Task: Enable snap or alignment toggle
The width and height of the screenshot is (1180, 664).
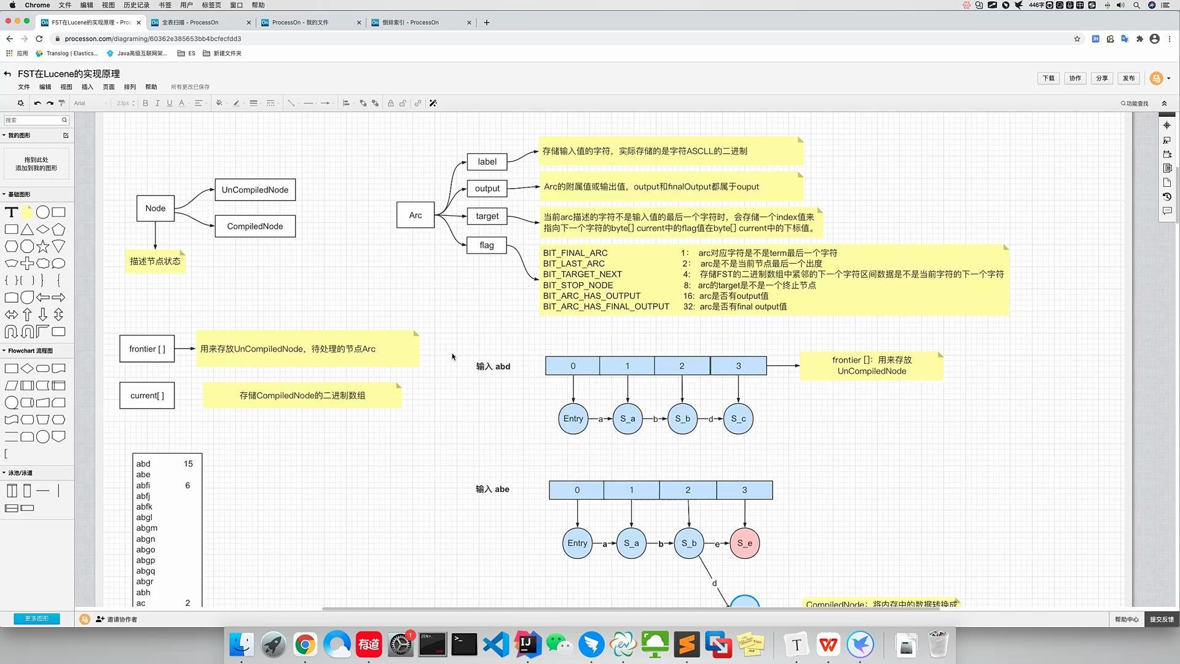Action: [432, 103]
